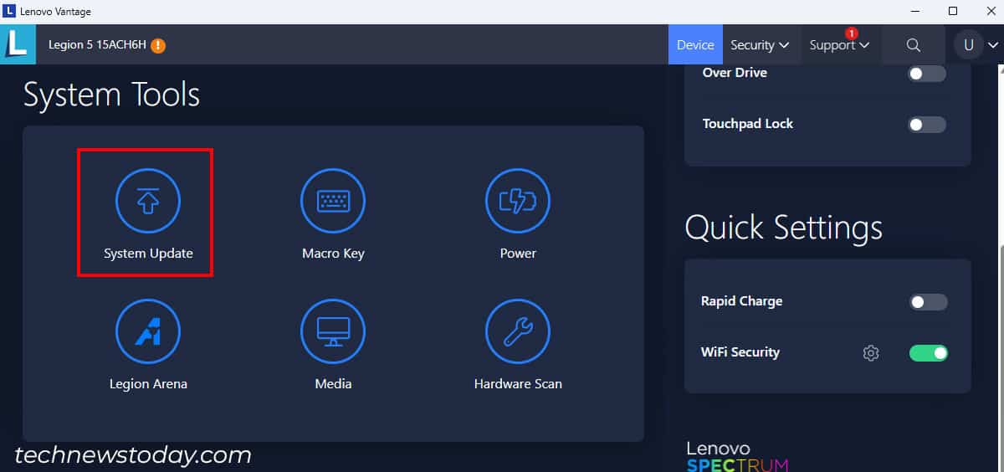
Task: Launch the Legion Arena icon
Action: pos(148,332)
